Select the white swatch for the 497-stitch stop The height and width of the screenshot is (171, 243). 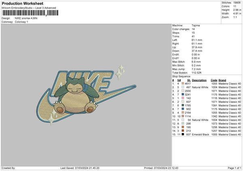[x=183, y=87]
